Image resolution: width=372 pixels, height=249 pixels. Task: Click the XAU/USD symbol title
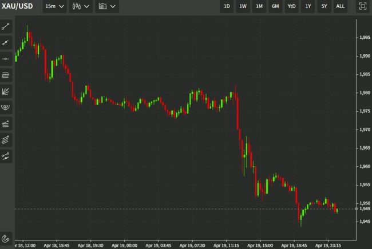click(17, 6)
